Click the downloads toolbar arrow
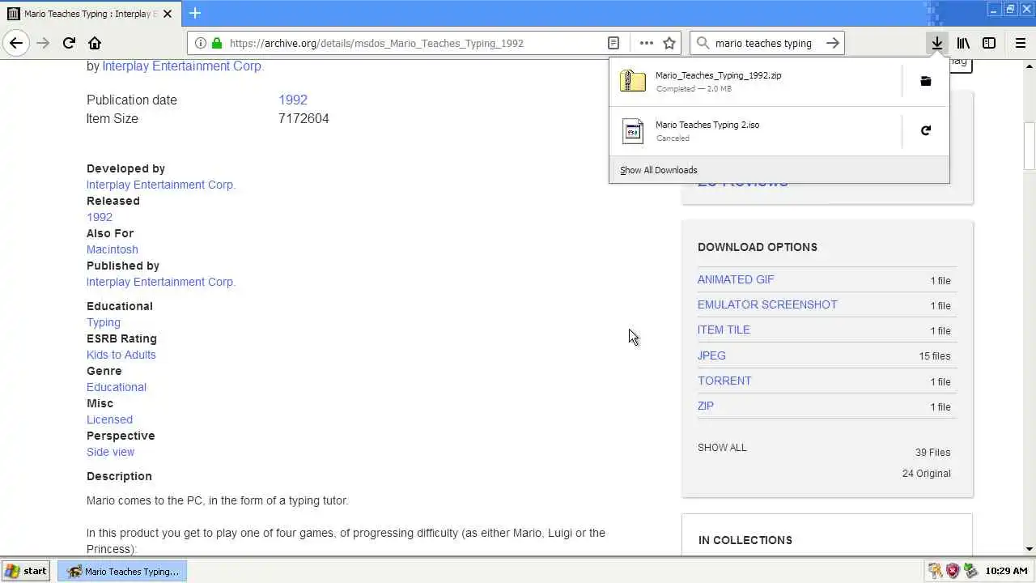1036x583 pixels. click(936, 43)
